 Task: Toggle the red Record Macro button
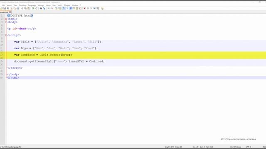85,8
